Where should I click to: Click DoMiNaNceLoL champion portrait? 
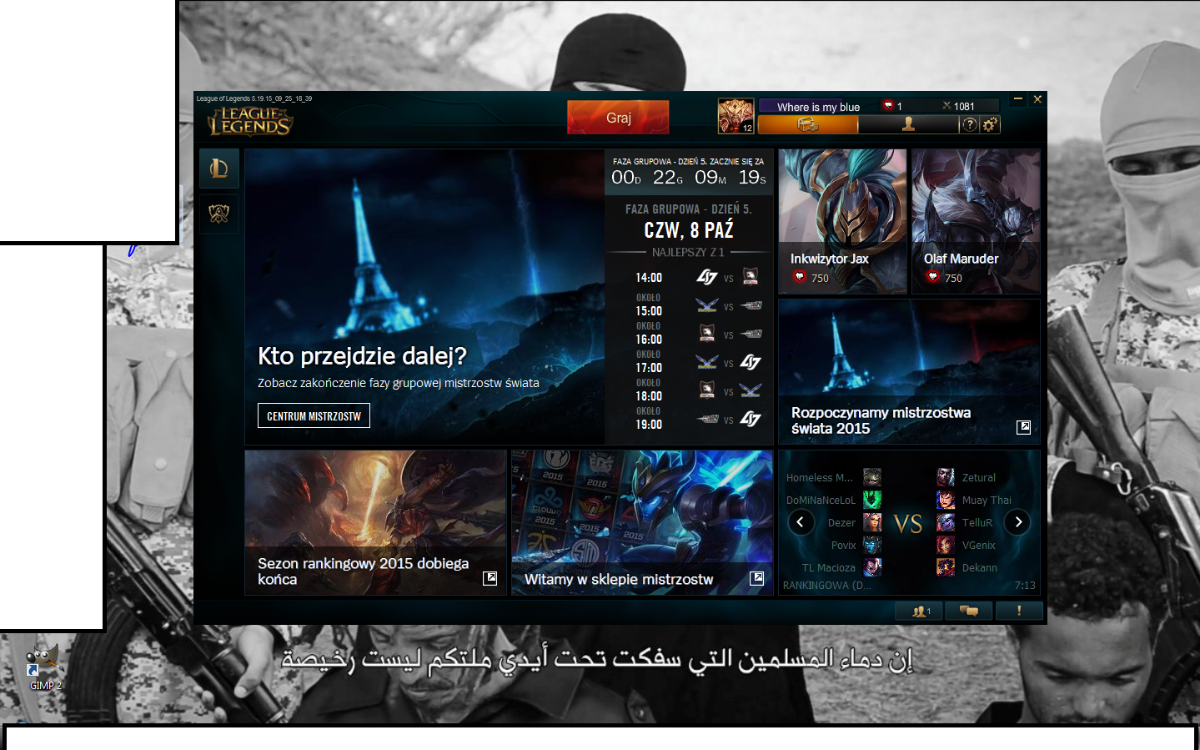(872, 500)
